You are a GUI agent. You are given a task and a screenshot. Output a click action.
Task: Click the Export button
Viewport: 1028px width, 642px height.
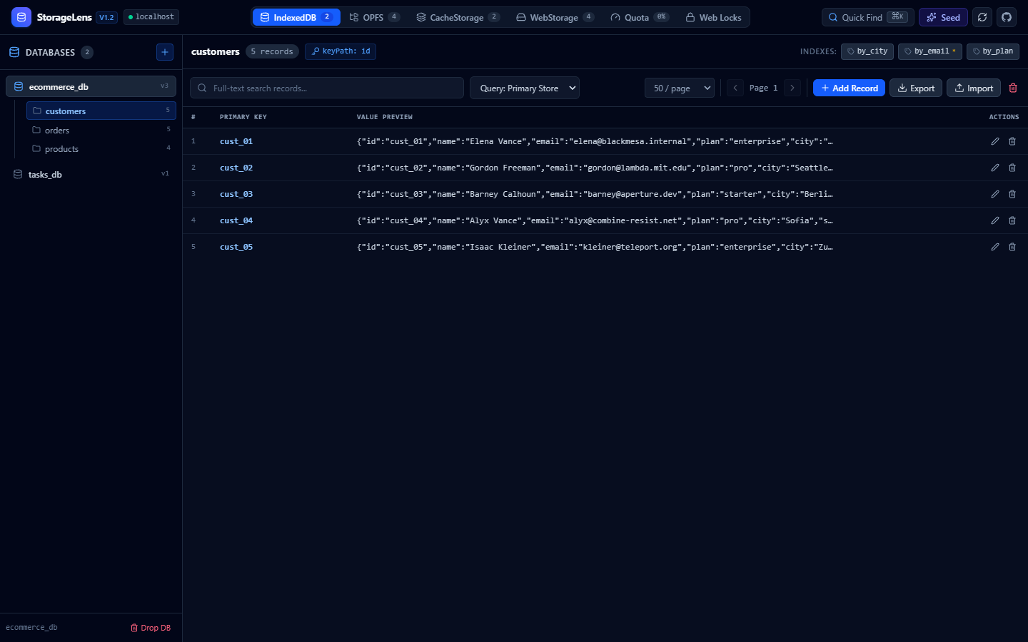916,88
